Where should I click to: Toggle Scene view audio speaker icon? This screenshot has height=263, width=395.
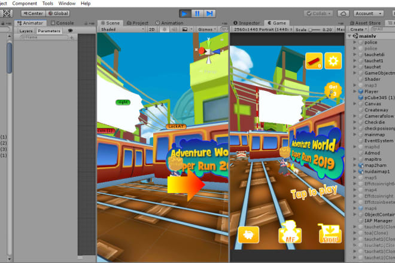174,29
